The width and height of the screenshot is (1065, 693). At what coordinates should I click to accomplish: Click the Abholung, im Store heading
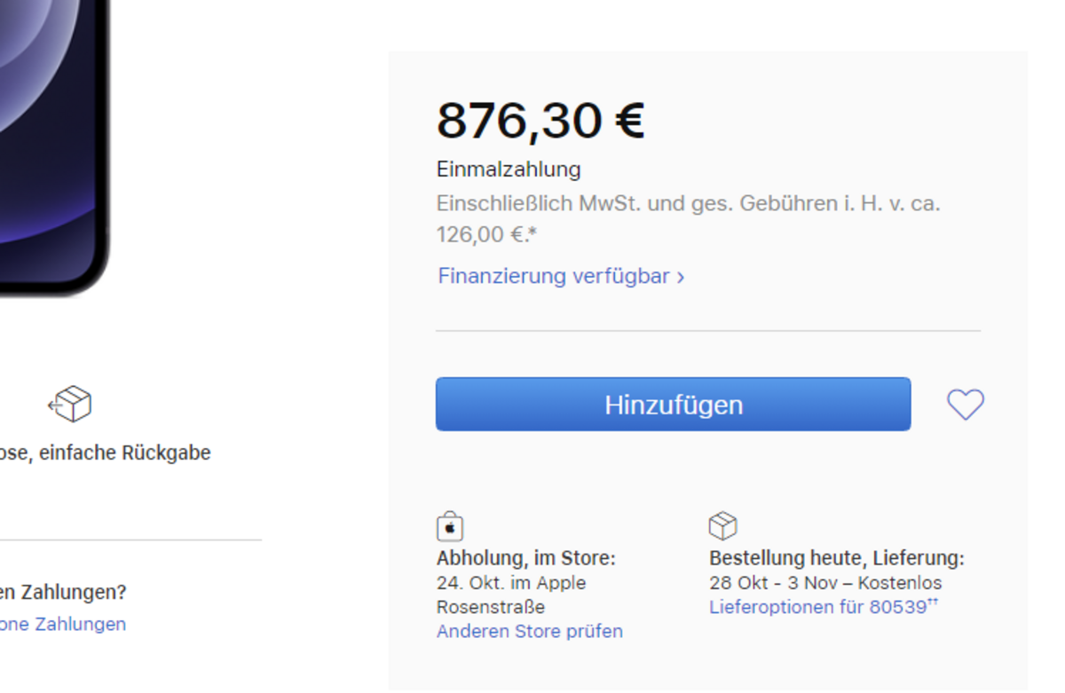point(526,559)
